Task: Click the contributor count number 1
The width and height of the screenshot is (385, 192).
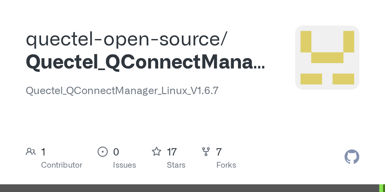Action: [x=43, y=152]
